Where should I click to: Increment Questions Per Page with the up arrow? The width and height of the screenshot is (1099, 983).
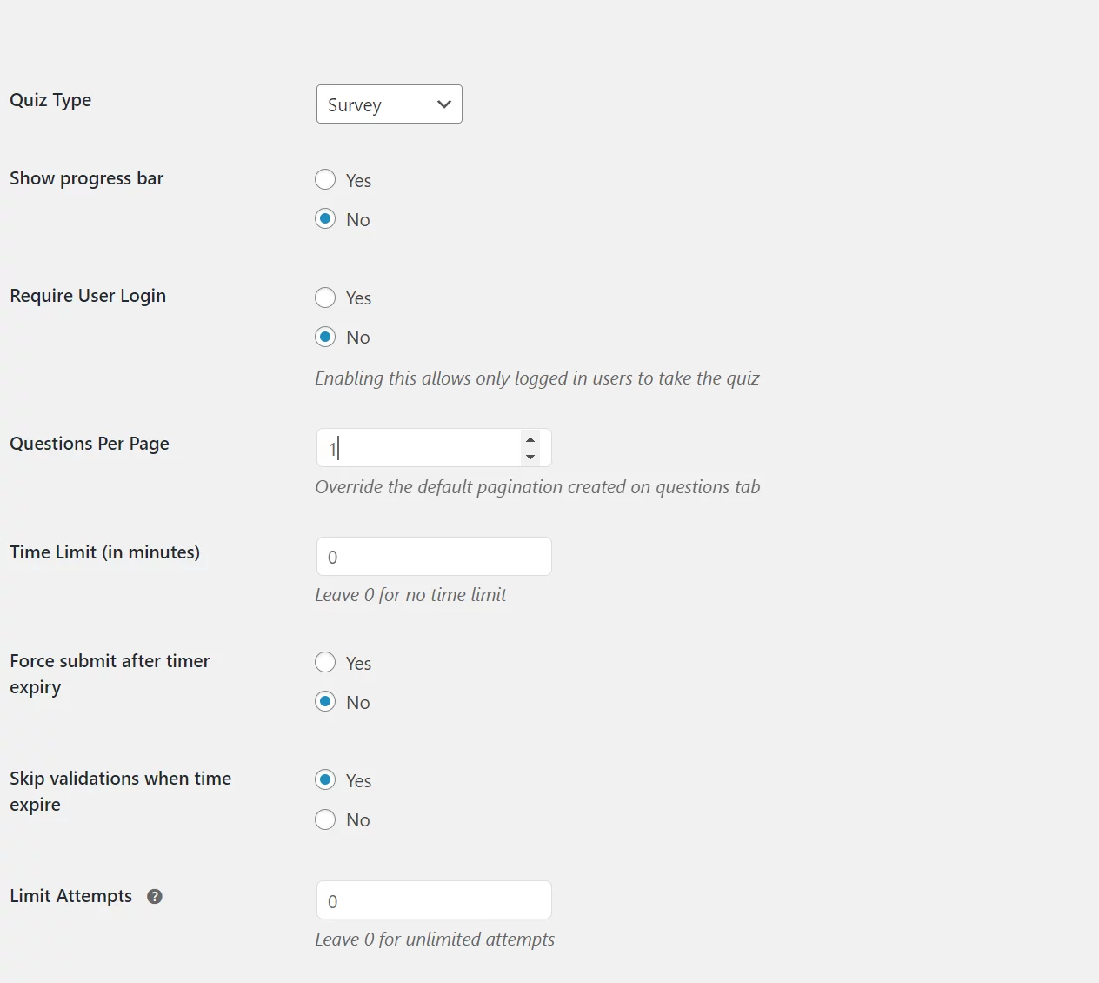530,439
